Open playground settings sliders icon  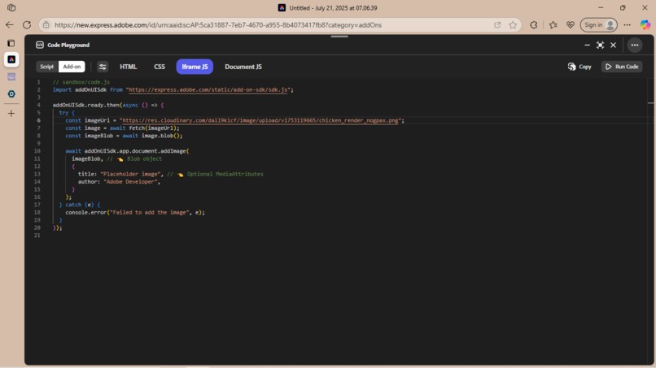click(x=103, y=67)
